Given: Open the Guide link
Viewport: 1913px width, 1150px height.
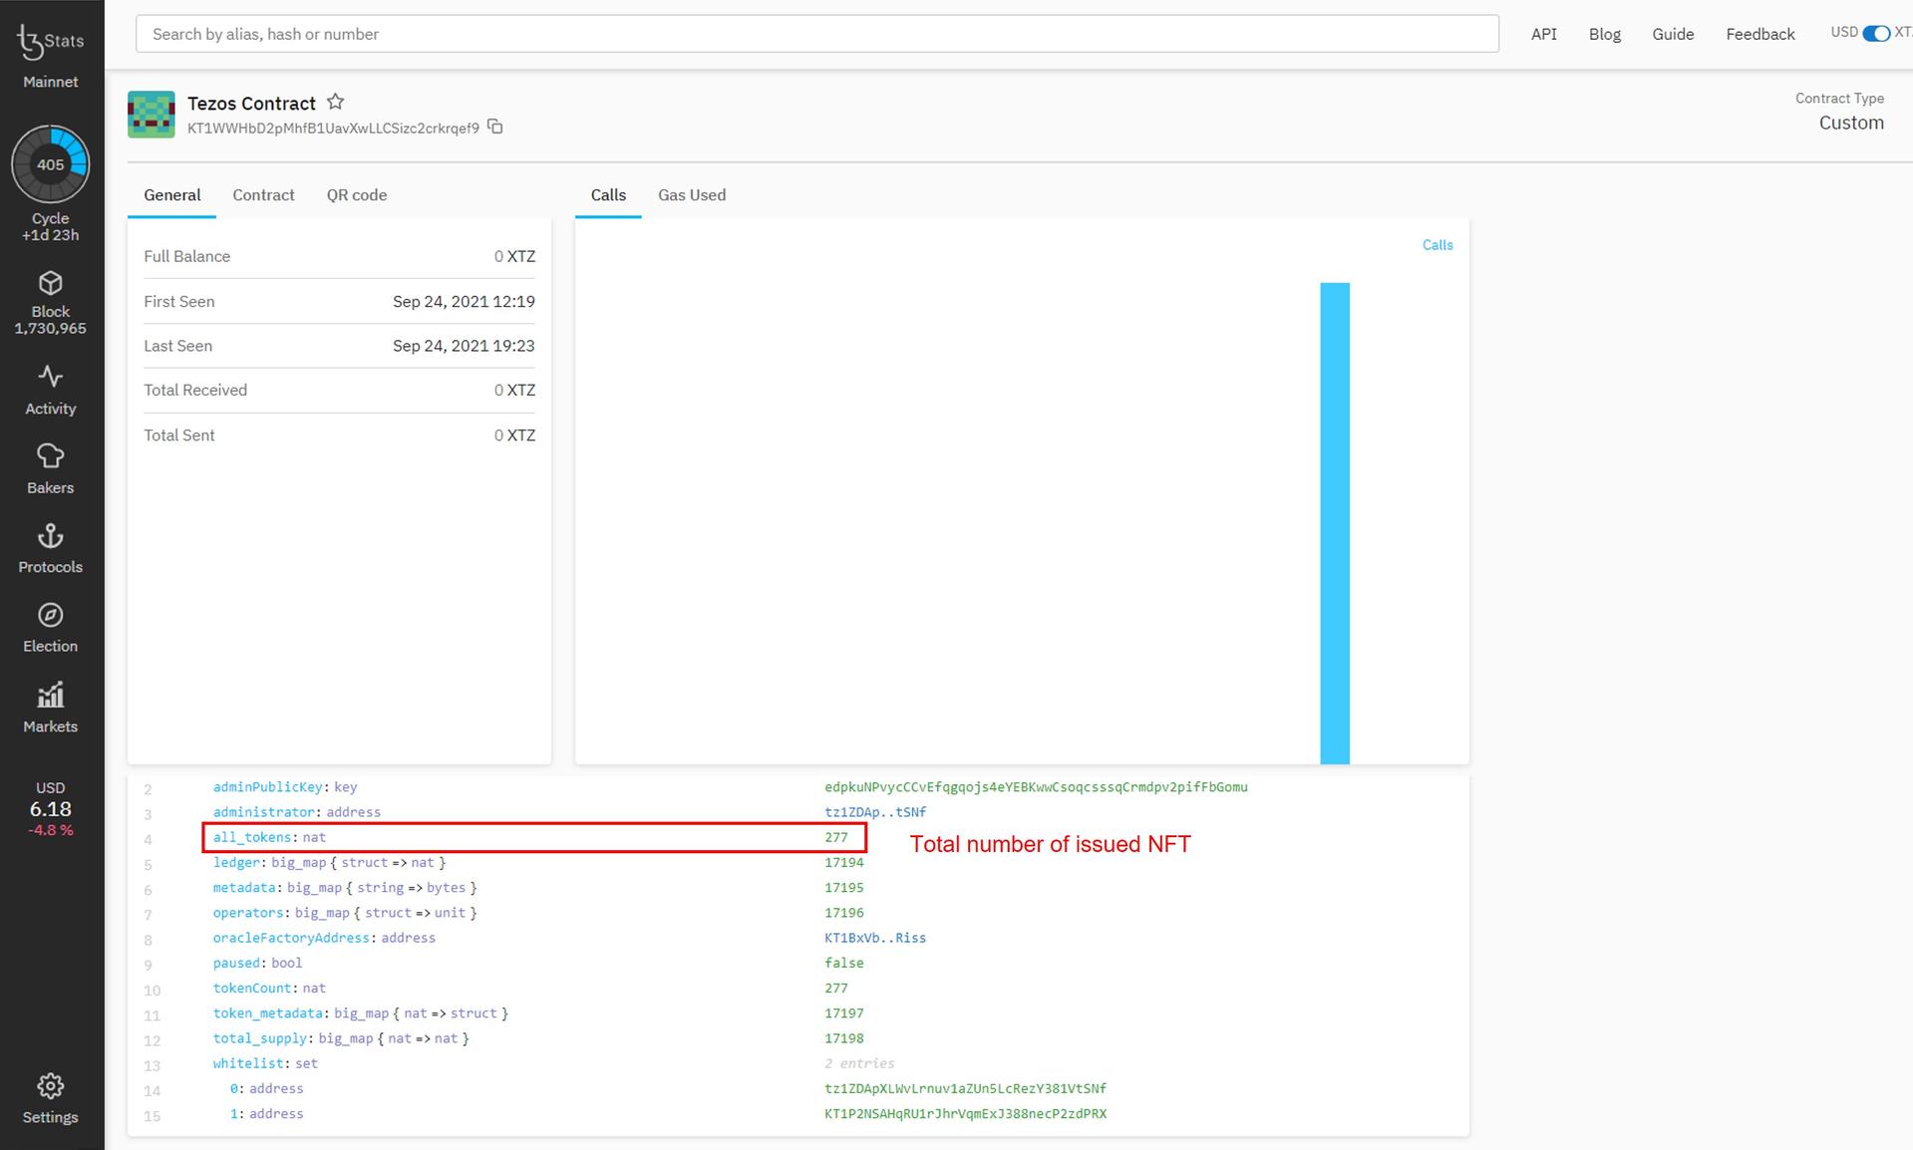Looking at the screenshot, I should [1672, 34].
